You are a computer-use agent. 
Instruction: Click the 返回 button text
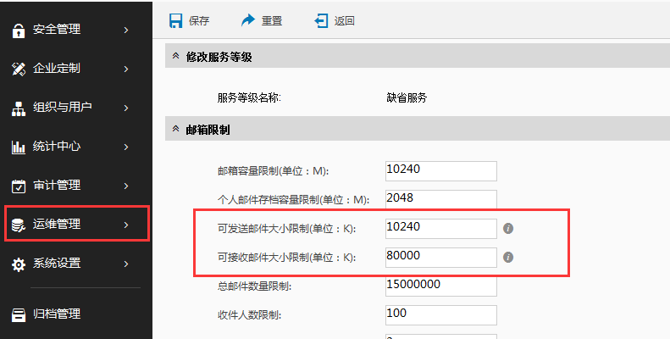pos(345,20)
